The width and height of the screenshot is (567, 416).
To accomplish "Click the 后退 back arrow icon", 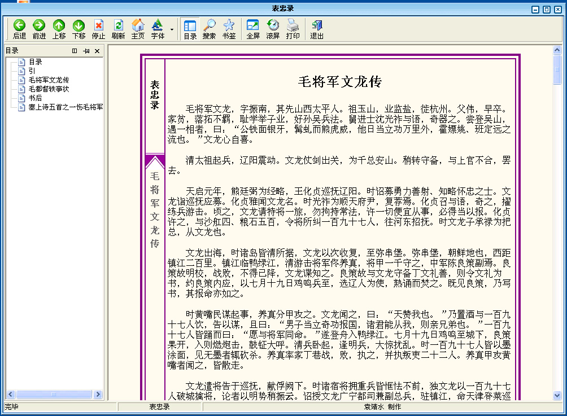I will tap(19, 25).
